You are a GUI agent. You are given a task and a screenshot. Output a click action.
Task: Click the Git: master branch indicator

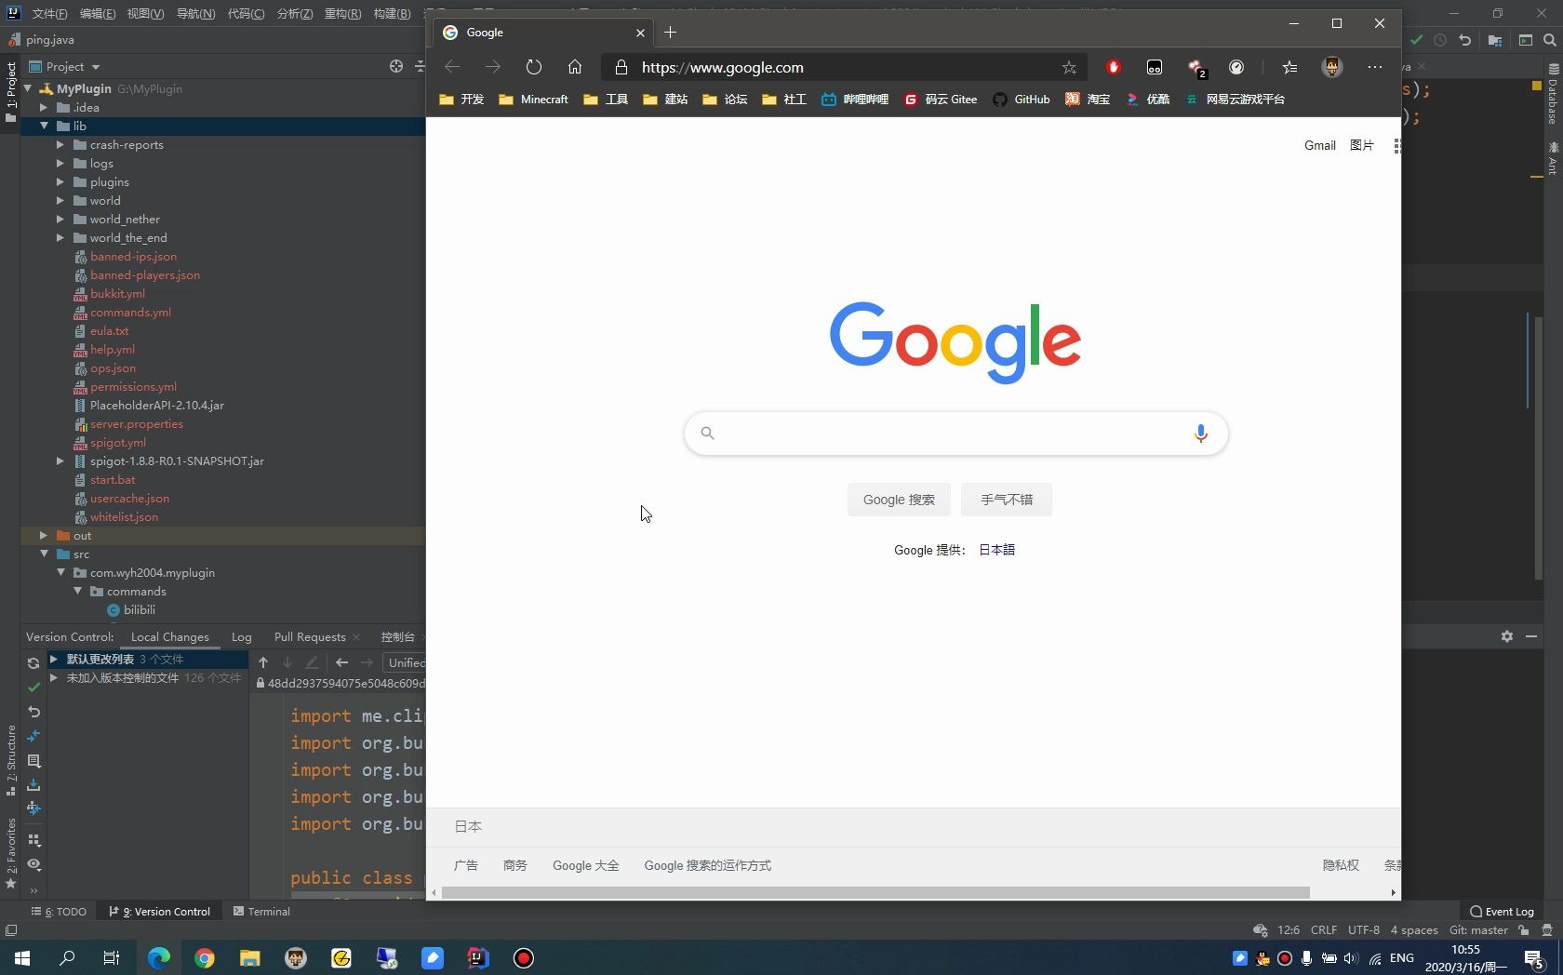coord(1478,930)
